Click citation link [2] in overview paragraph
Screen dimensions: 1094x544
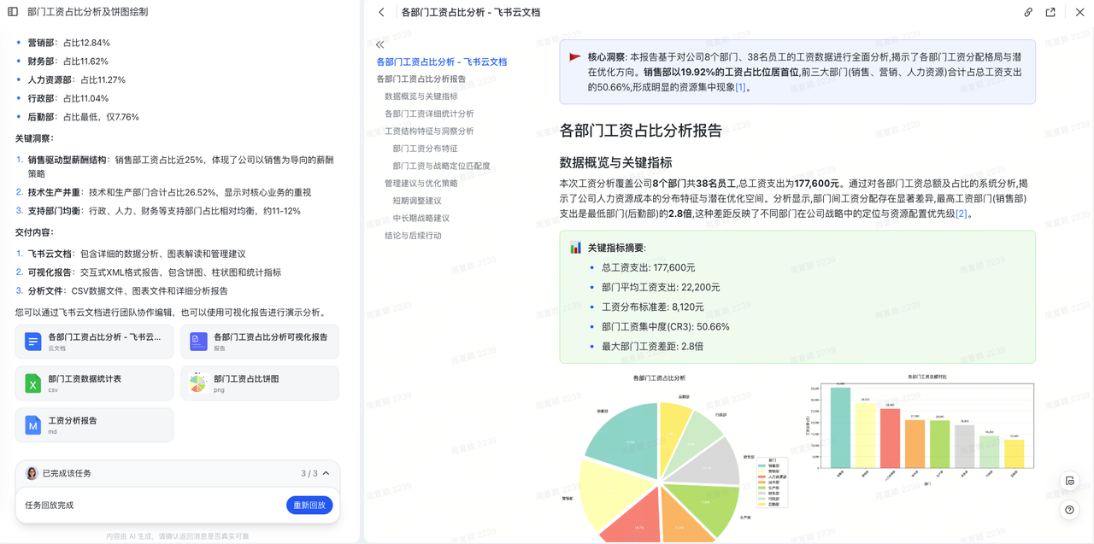(961, 214)
